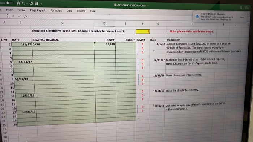Open the Draw ribbon tab

tap(22, 10)
